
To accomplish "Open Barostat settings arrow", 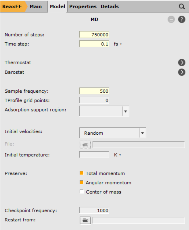I will (182, 72).
